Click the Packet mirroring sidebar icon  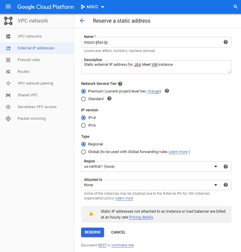[8, 119]
